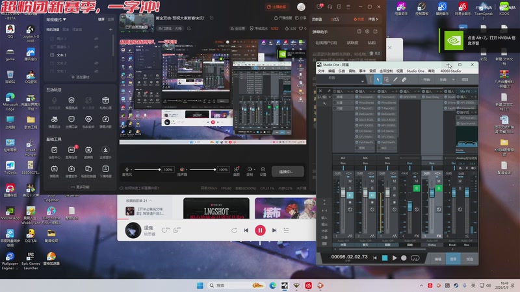Like the current song with heart icon

(164, 230)
